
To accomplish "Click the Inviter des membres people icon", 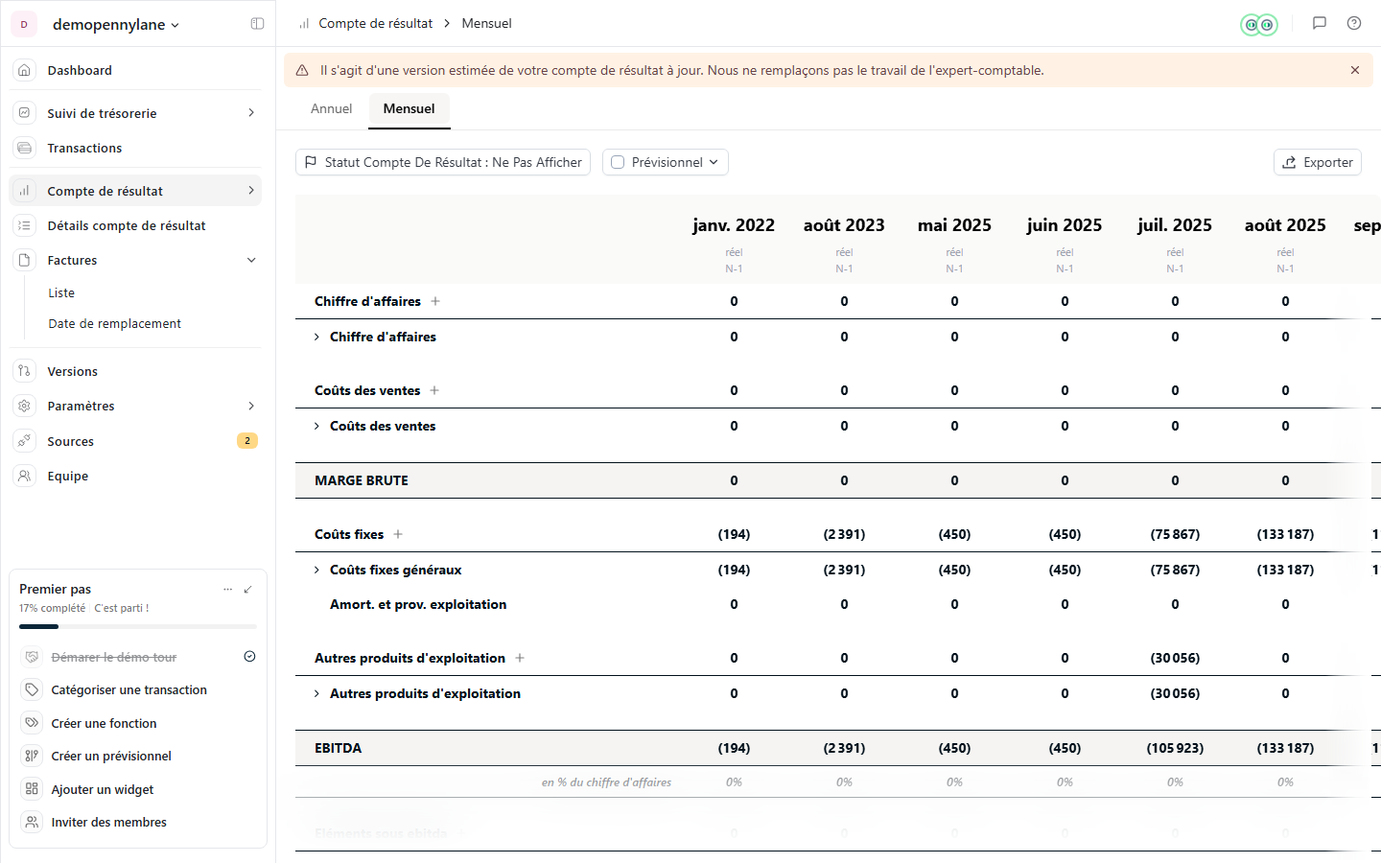I will [32, 822].
